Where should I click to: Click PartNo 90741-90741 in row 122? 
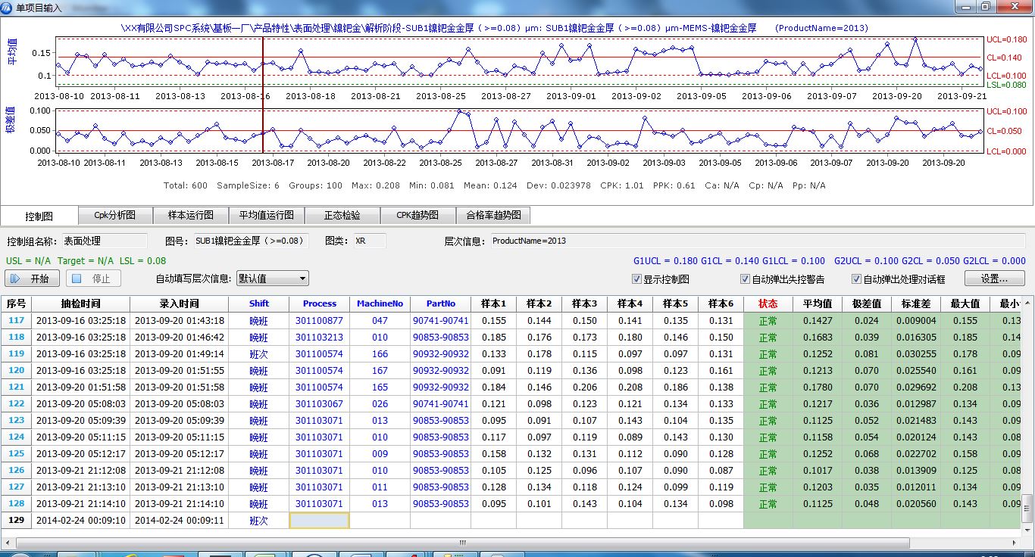pyautogui.click(x=441, y=404)
